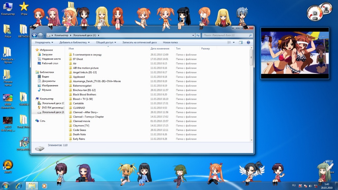Open the Explorer help question-mark icon
The image size is (338, 190).
[x=248, y=43]
